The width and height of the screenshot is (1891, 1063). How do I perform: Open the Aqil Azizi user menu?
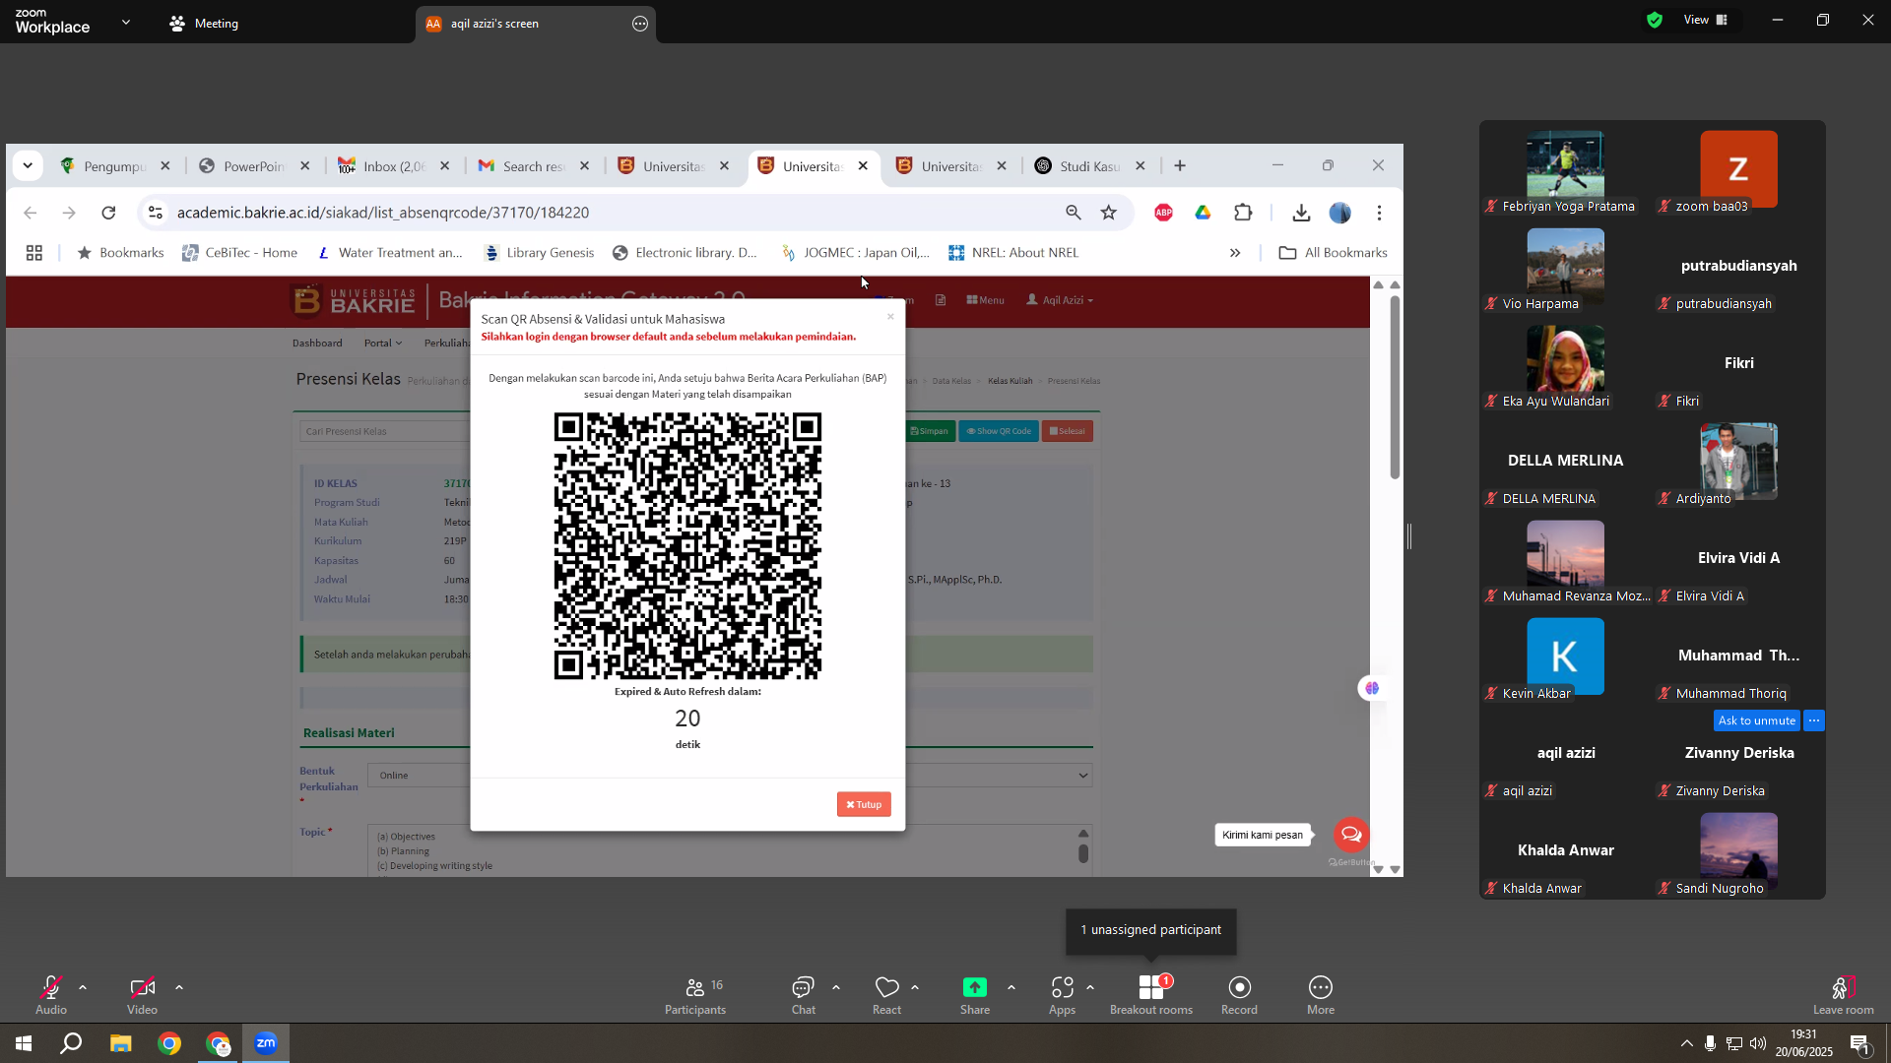1060,300
